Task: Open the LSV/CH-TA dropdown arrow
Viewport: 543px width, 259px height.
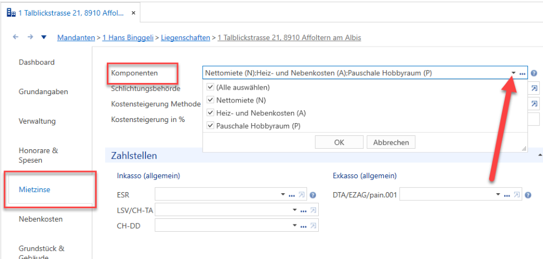Action: pyautogui.click(x=295, y=210)
